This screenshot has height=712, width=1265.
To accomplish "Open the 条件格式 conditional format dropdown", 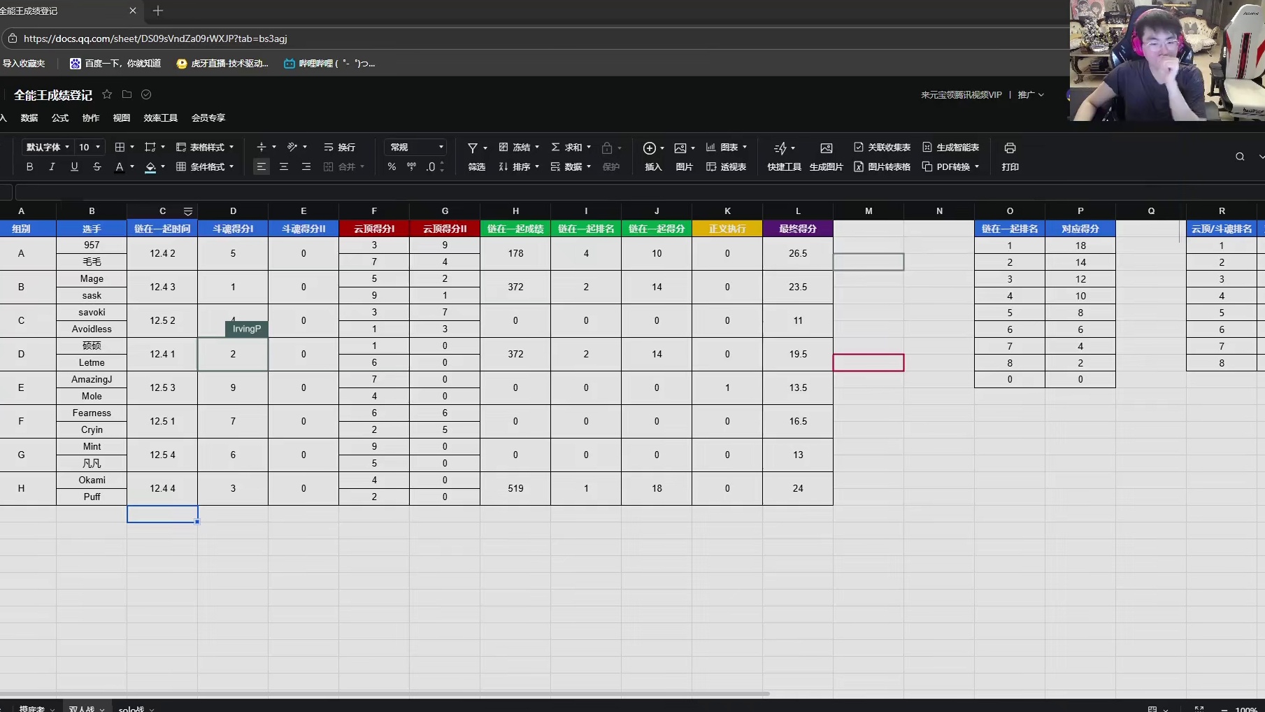I will (205, 166).
